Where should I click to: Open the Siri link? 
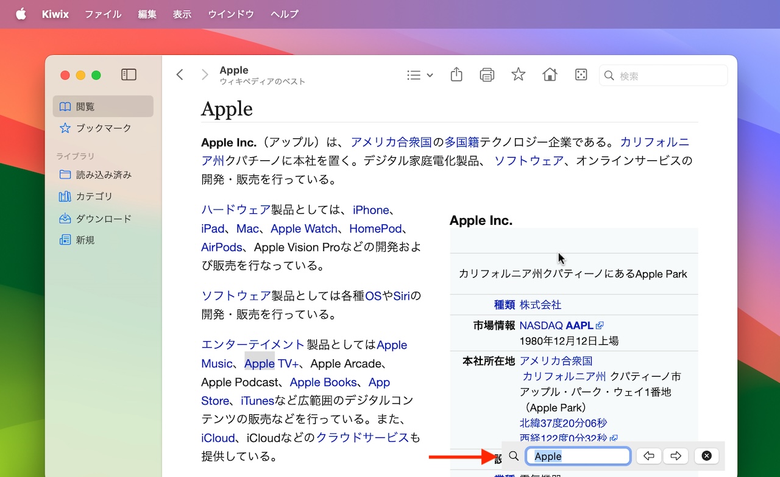point(402,296)
